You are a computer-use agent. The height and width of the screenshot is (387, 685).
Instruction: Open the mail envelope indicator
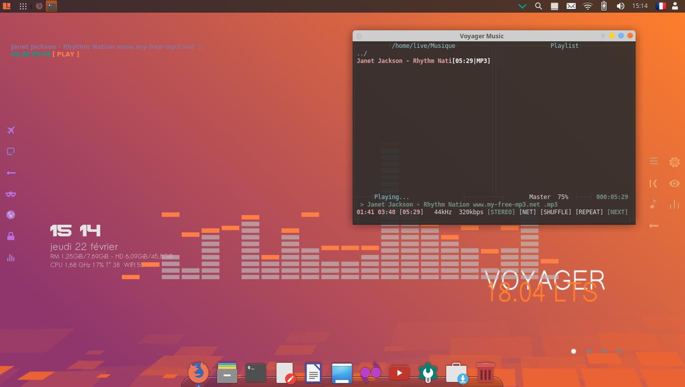[x=571, y=6]
